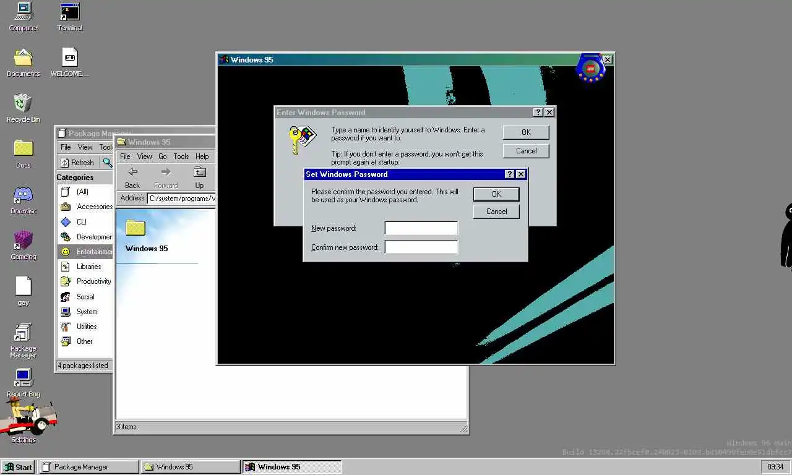Click the '4 packages listed' status text
792x475 pixels.
(x=83, y=366)
